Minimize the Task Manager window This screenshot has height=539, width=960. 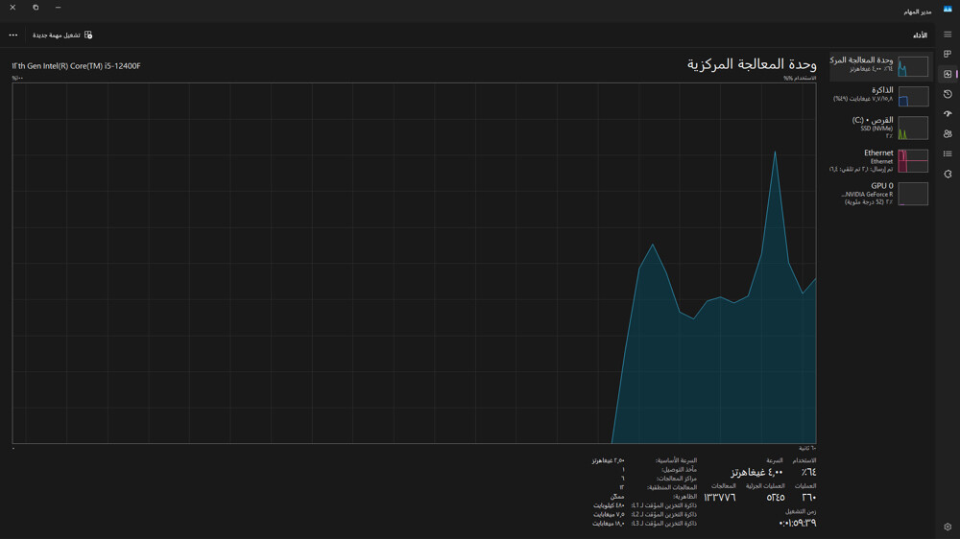coord(59,8)
